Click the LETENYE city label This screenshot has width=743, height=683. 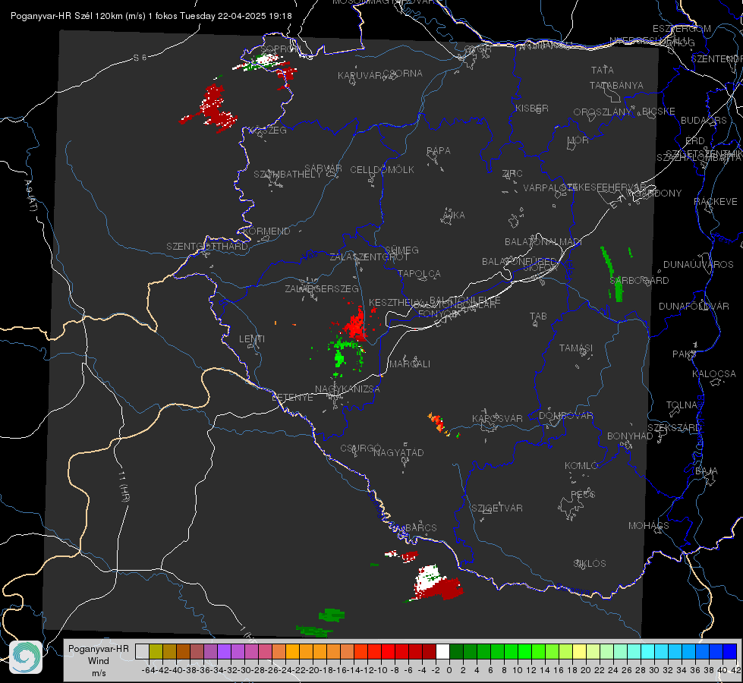[x=292, y=397]
